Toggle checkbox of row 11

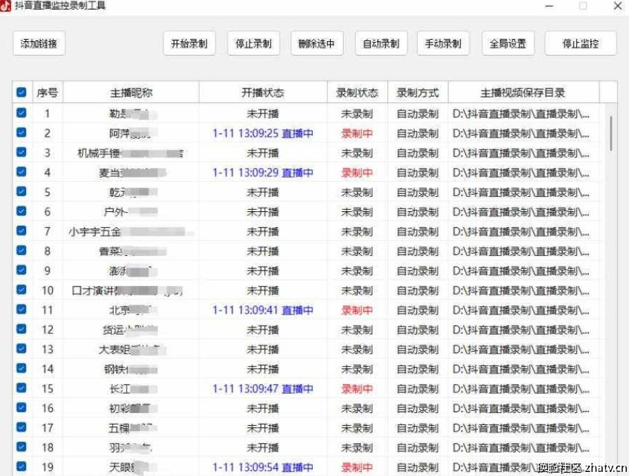(22, 309)
